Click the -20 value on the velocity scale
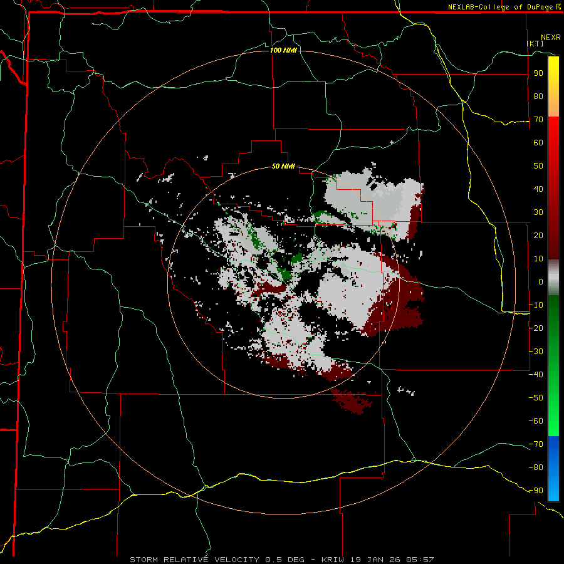 pos(536,328)
